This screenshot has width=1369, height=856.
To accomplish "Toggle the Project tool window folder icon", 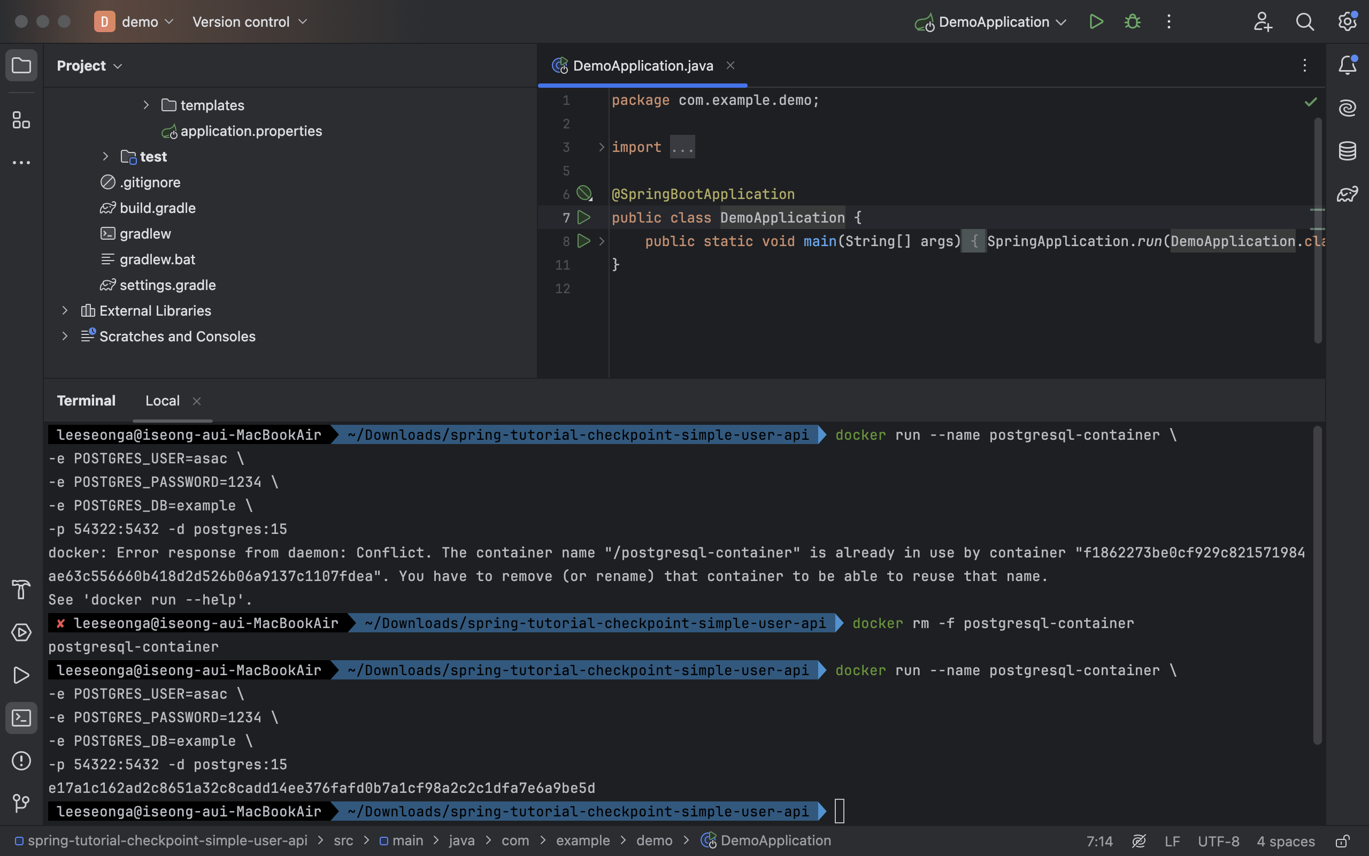I will 21,66.
